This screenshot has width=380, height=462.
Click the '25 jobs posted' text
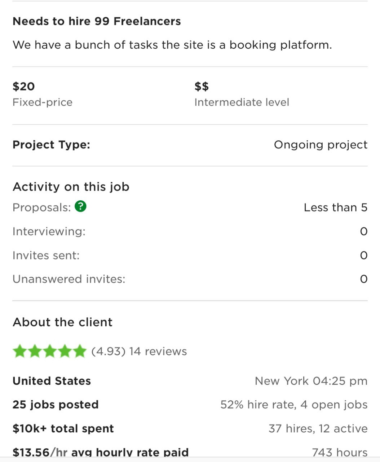tap(56, 405)
